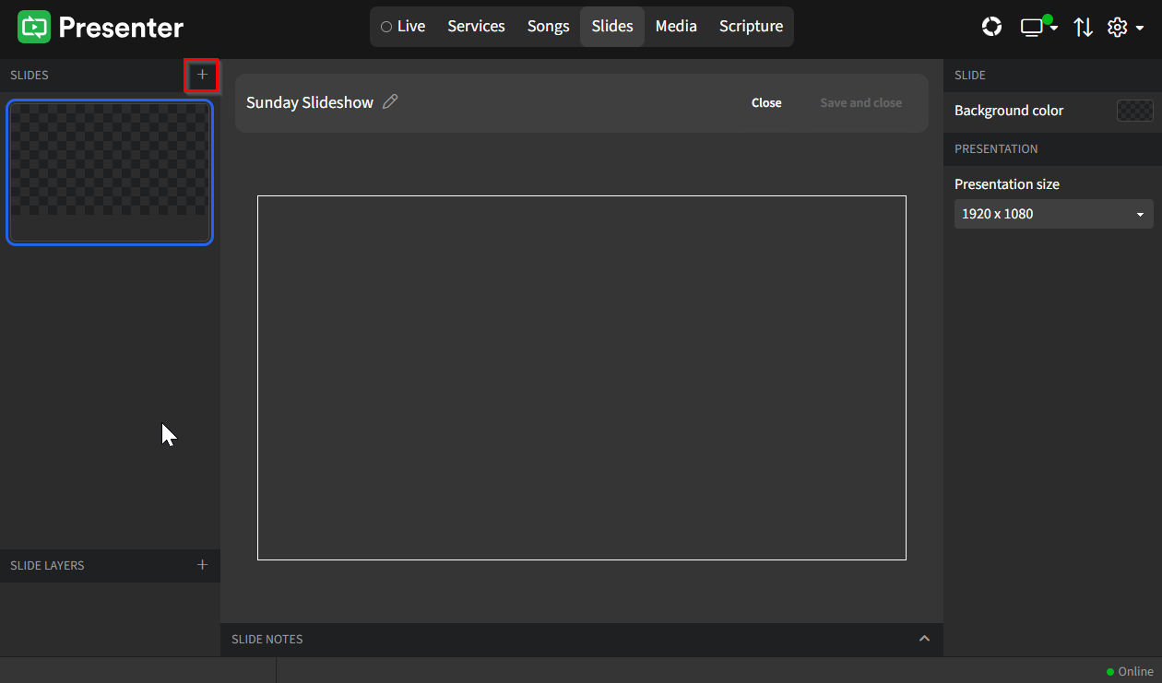Click the refresh/loader icon in the header
This screenshot has height=683, width=1162.
pos(991,27)
